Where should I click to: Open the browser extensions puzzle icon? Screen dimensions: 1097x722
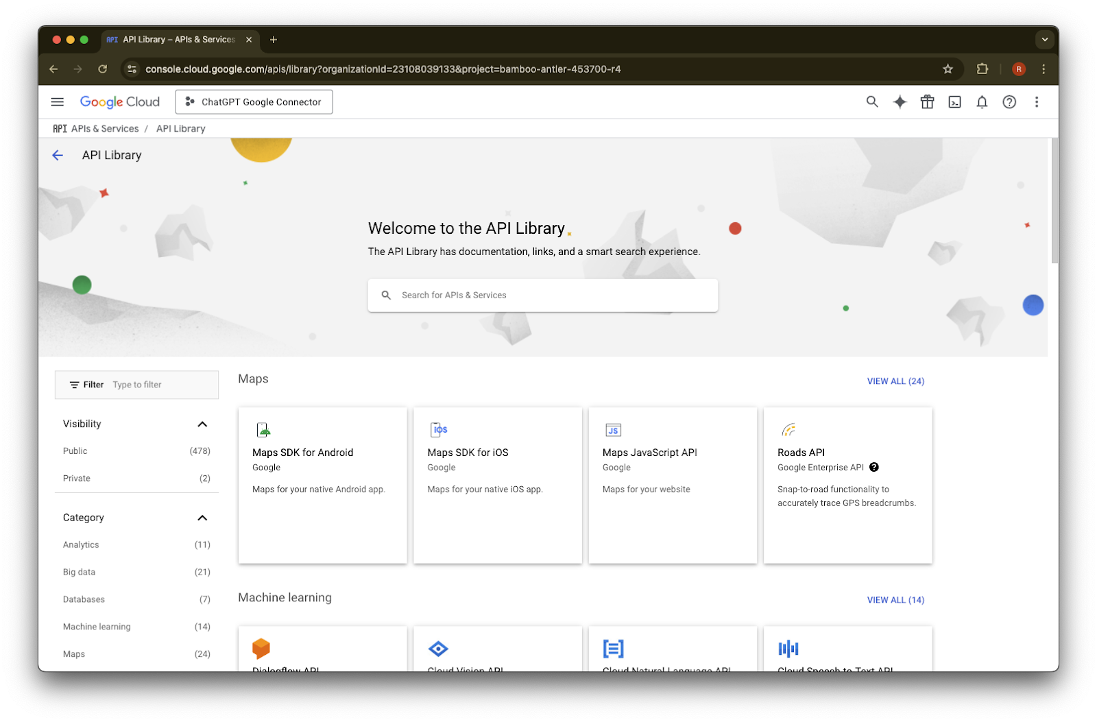(x=983, y=69)
